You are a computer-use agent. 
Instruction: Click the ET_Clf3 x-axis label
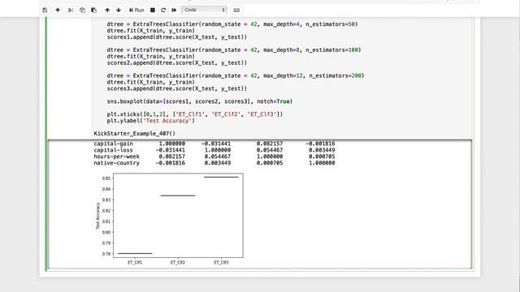[221, 262]
